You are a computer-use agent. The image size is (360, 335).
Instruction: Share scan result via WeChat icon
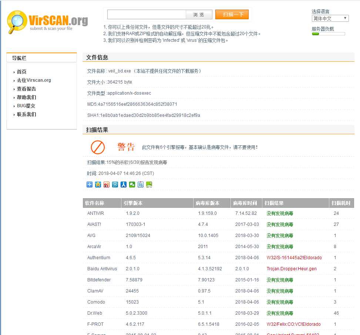(132, 184)
